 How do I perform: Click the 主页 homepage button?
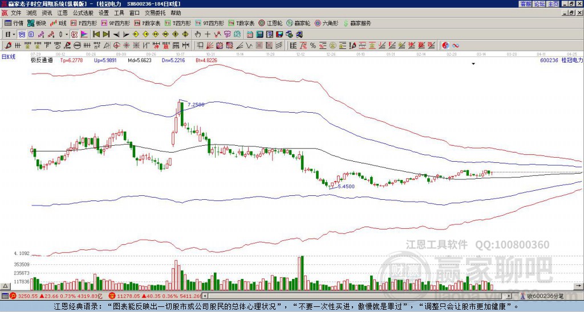click(x=553, y=4)
